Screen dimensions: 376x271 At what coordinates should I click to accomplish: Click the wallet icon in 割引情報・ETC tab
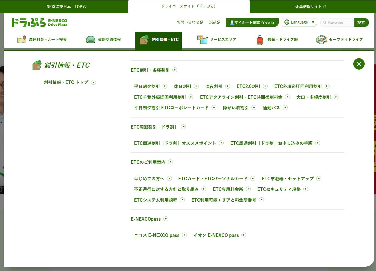pos(144,40)
